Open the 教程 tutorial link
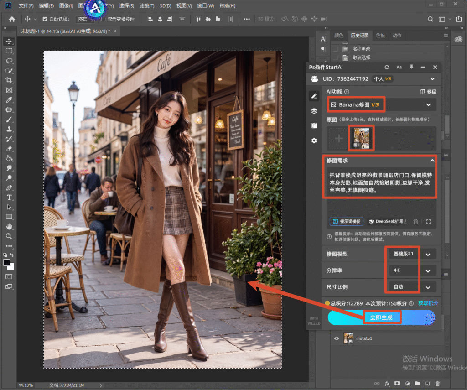The image size is (467, 390). tap(428, 92)
